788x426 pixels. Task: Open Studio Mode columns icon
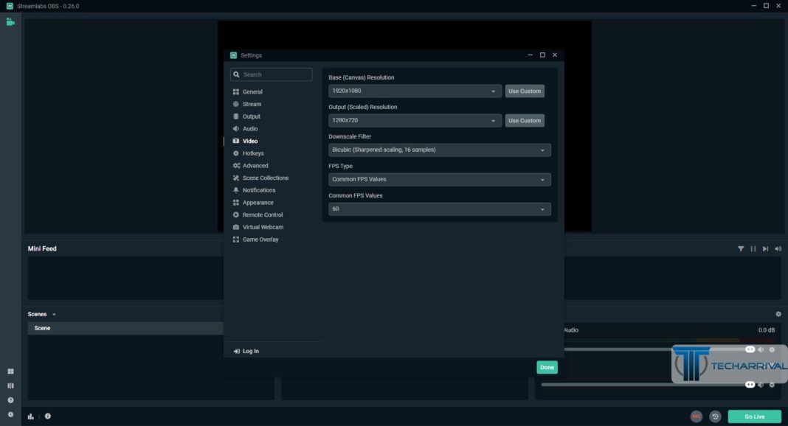10,385
